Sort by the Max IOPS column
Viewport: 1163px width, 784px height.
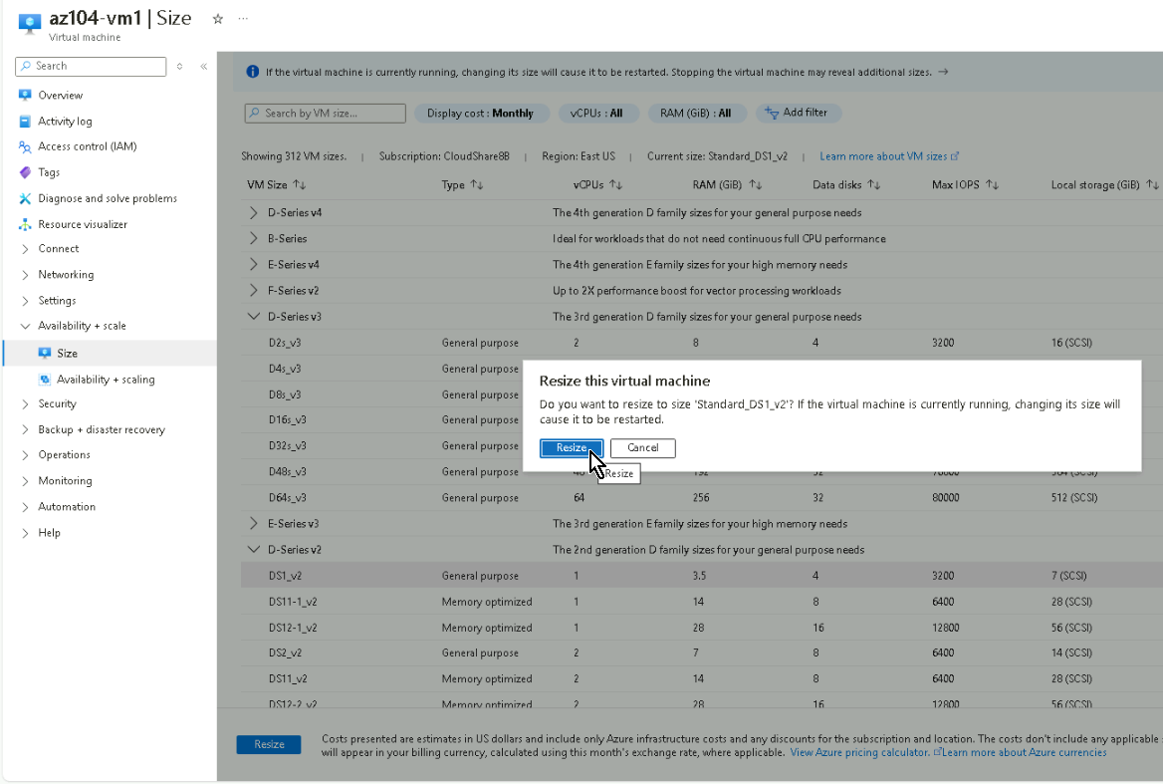965,184
